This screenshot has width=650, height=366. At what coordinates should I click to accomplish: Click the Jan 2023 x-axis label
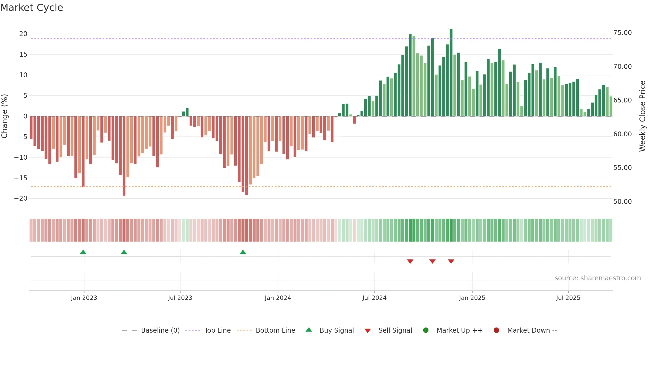pyautogui.click(x=84, y=298)
